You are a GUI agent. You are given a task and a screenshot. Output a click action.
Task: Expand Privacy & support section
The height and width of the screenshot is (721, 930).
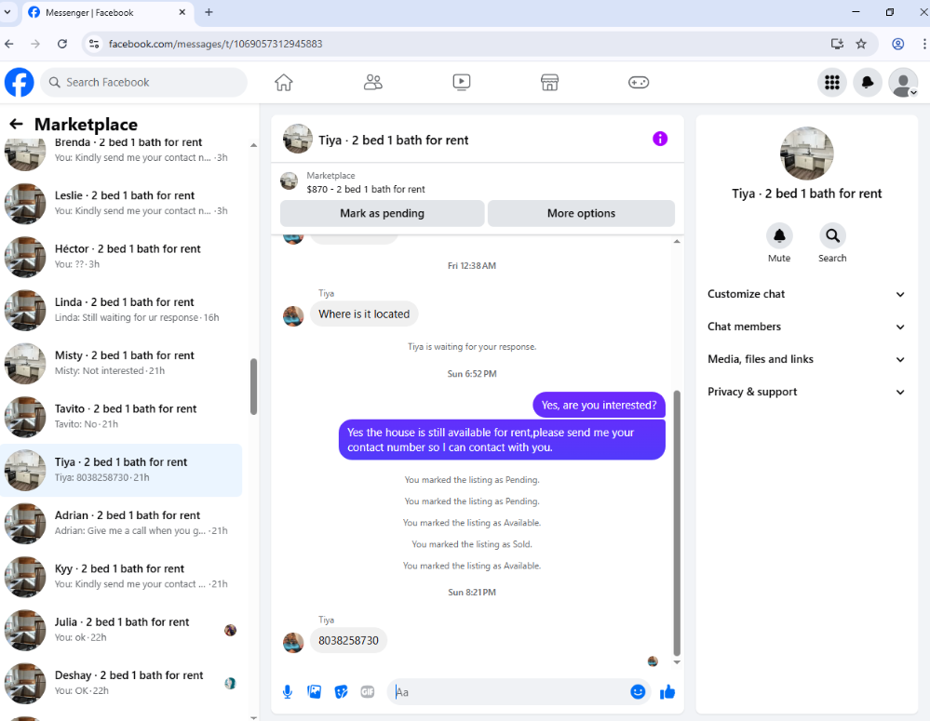click(806, 392)
